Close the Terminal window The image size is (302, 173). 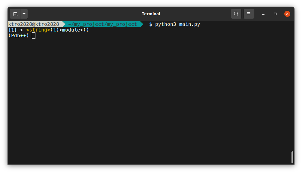pyautogui.click(x=287, y=14)
